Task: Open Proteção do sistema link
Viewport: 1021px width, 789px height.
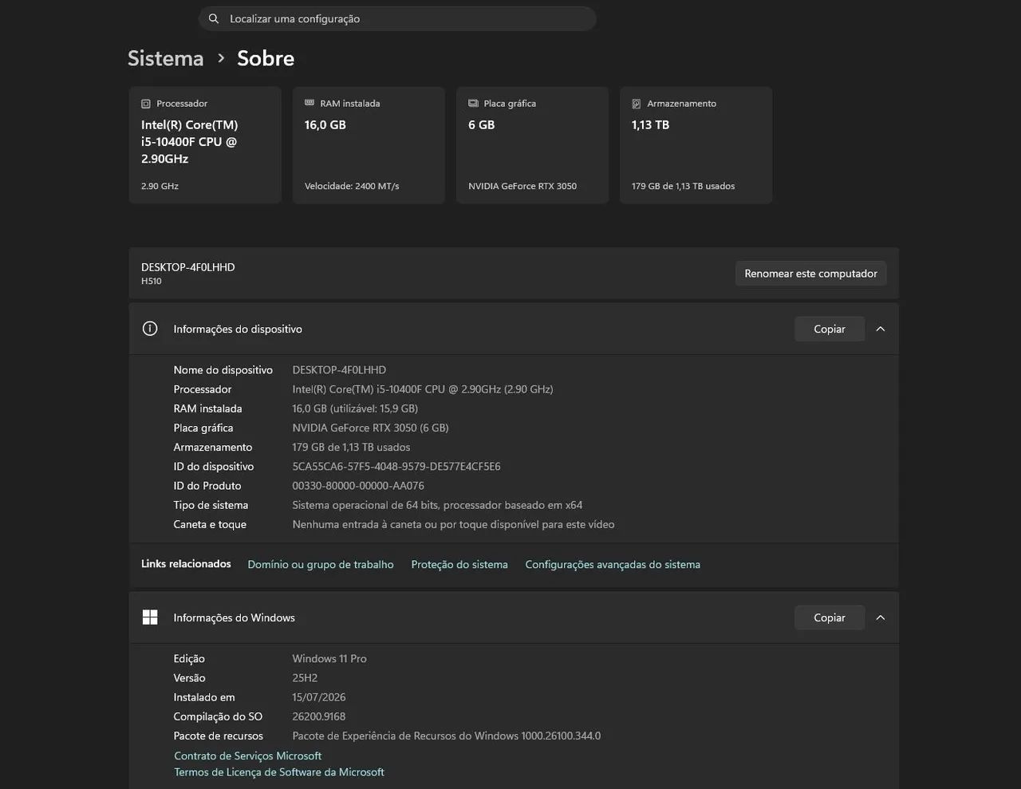Action: click(x=459, y=564)
